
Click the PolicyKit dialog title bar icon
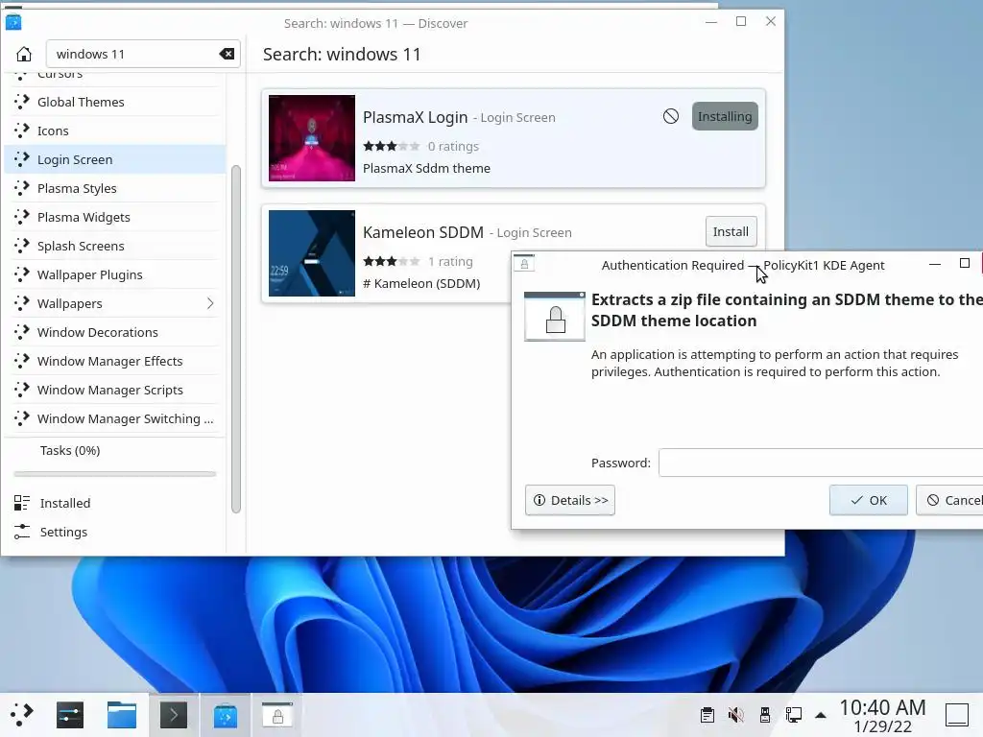[524, 263]
